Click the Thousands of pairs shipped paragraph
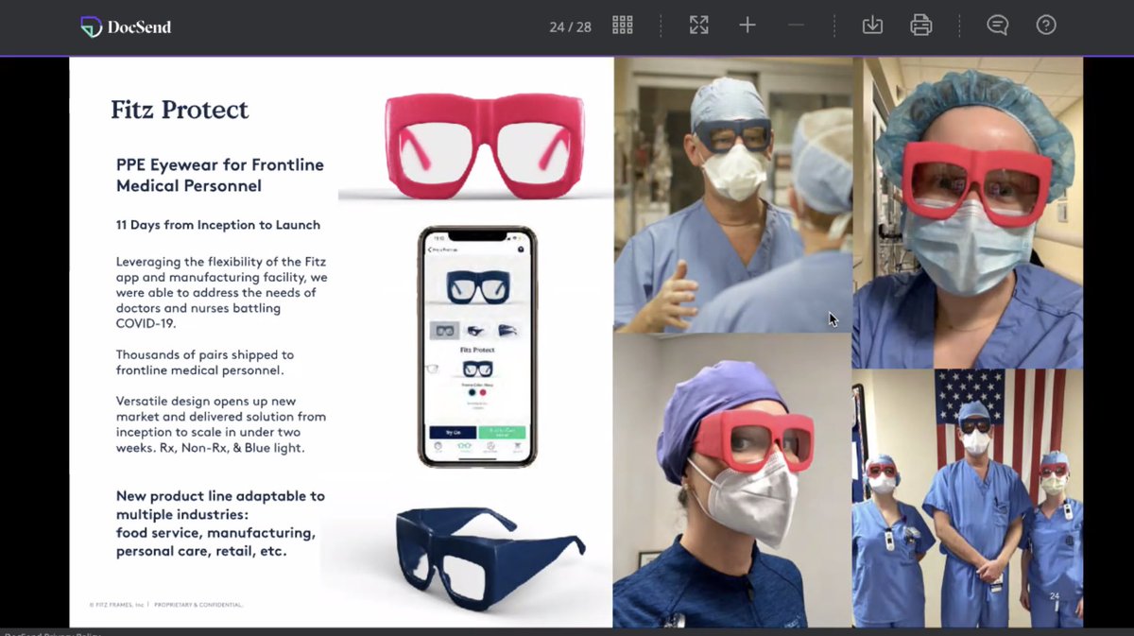Image resolution: width=1134 pixels, height=636 pixels. click(x=205, y=362)
